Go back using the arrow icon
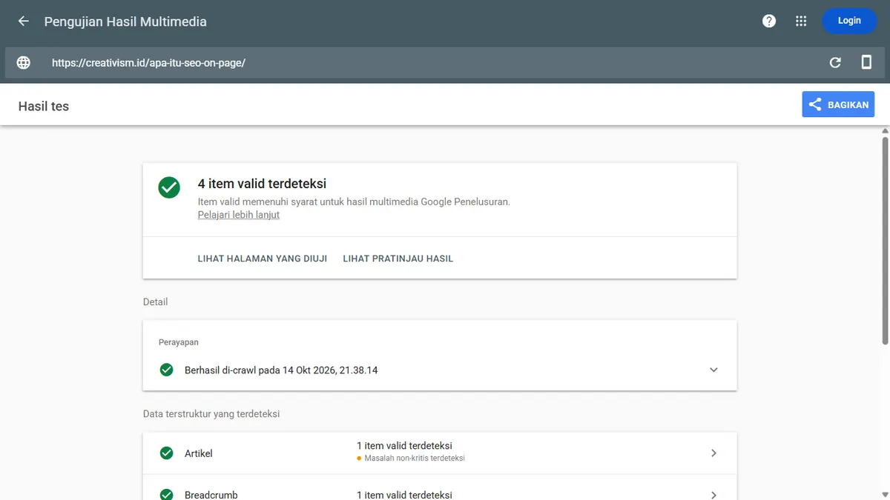 click(x=24, y=21)
